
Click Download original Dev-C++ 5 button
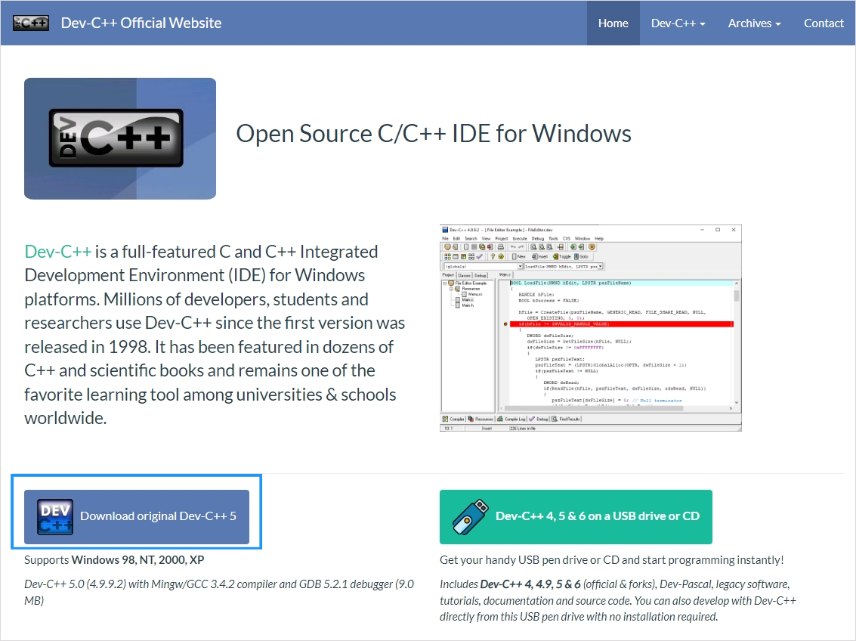(137, 516)
